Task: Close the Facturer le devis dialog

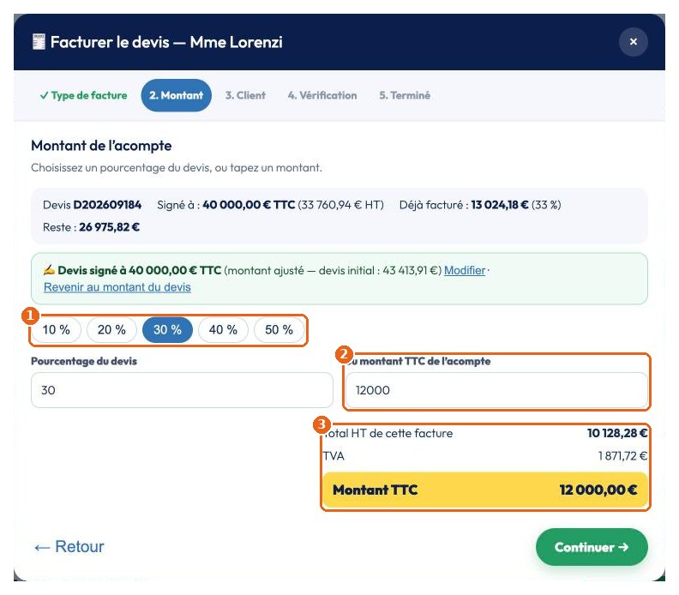Action: coord(633,42)
